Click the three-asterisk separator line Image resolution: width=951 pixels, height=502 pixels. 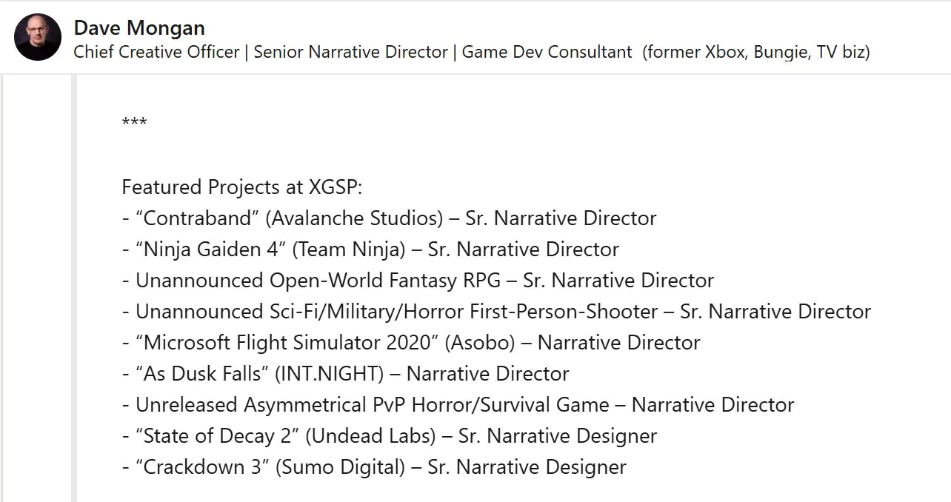tap(134, 121)
